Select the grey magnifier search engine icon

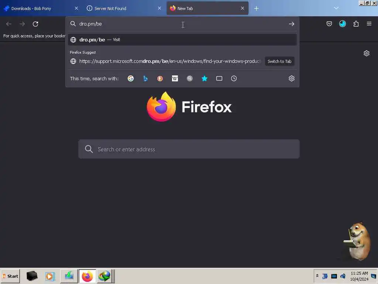(x=190, y=78)
